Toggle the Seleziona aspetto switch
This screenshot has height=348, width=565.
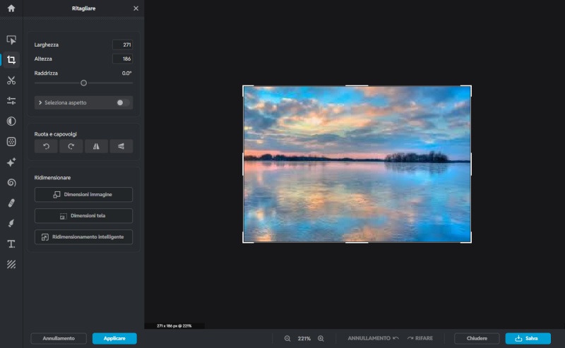click(x=122, y=102)
